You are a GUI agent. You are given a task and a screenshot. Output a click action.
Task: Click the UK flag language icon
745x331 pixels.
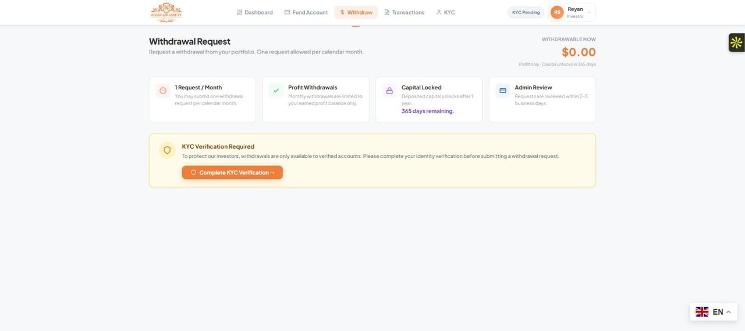point(702,312)
